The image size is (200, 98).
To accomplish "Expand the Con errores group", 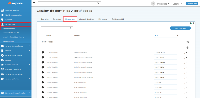I will [x=188, y=42].
